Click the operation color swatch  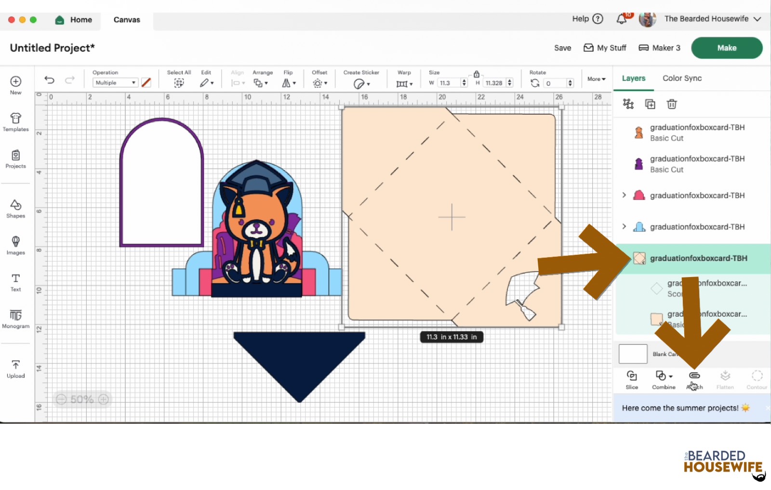(x=146, y=83)
